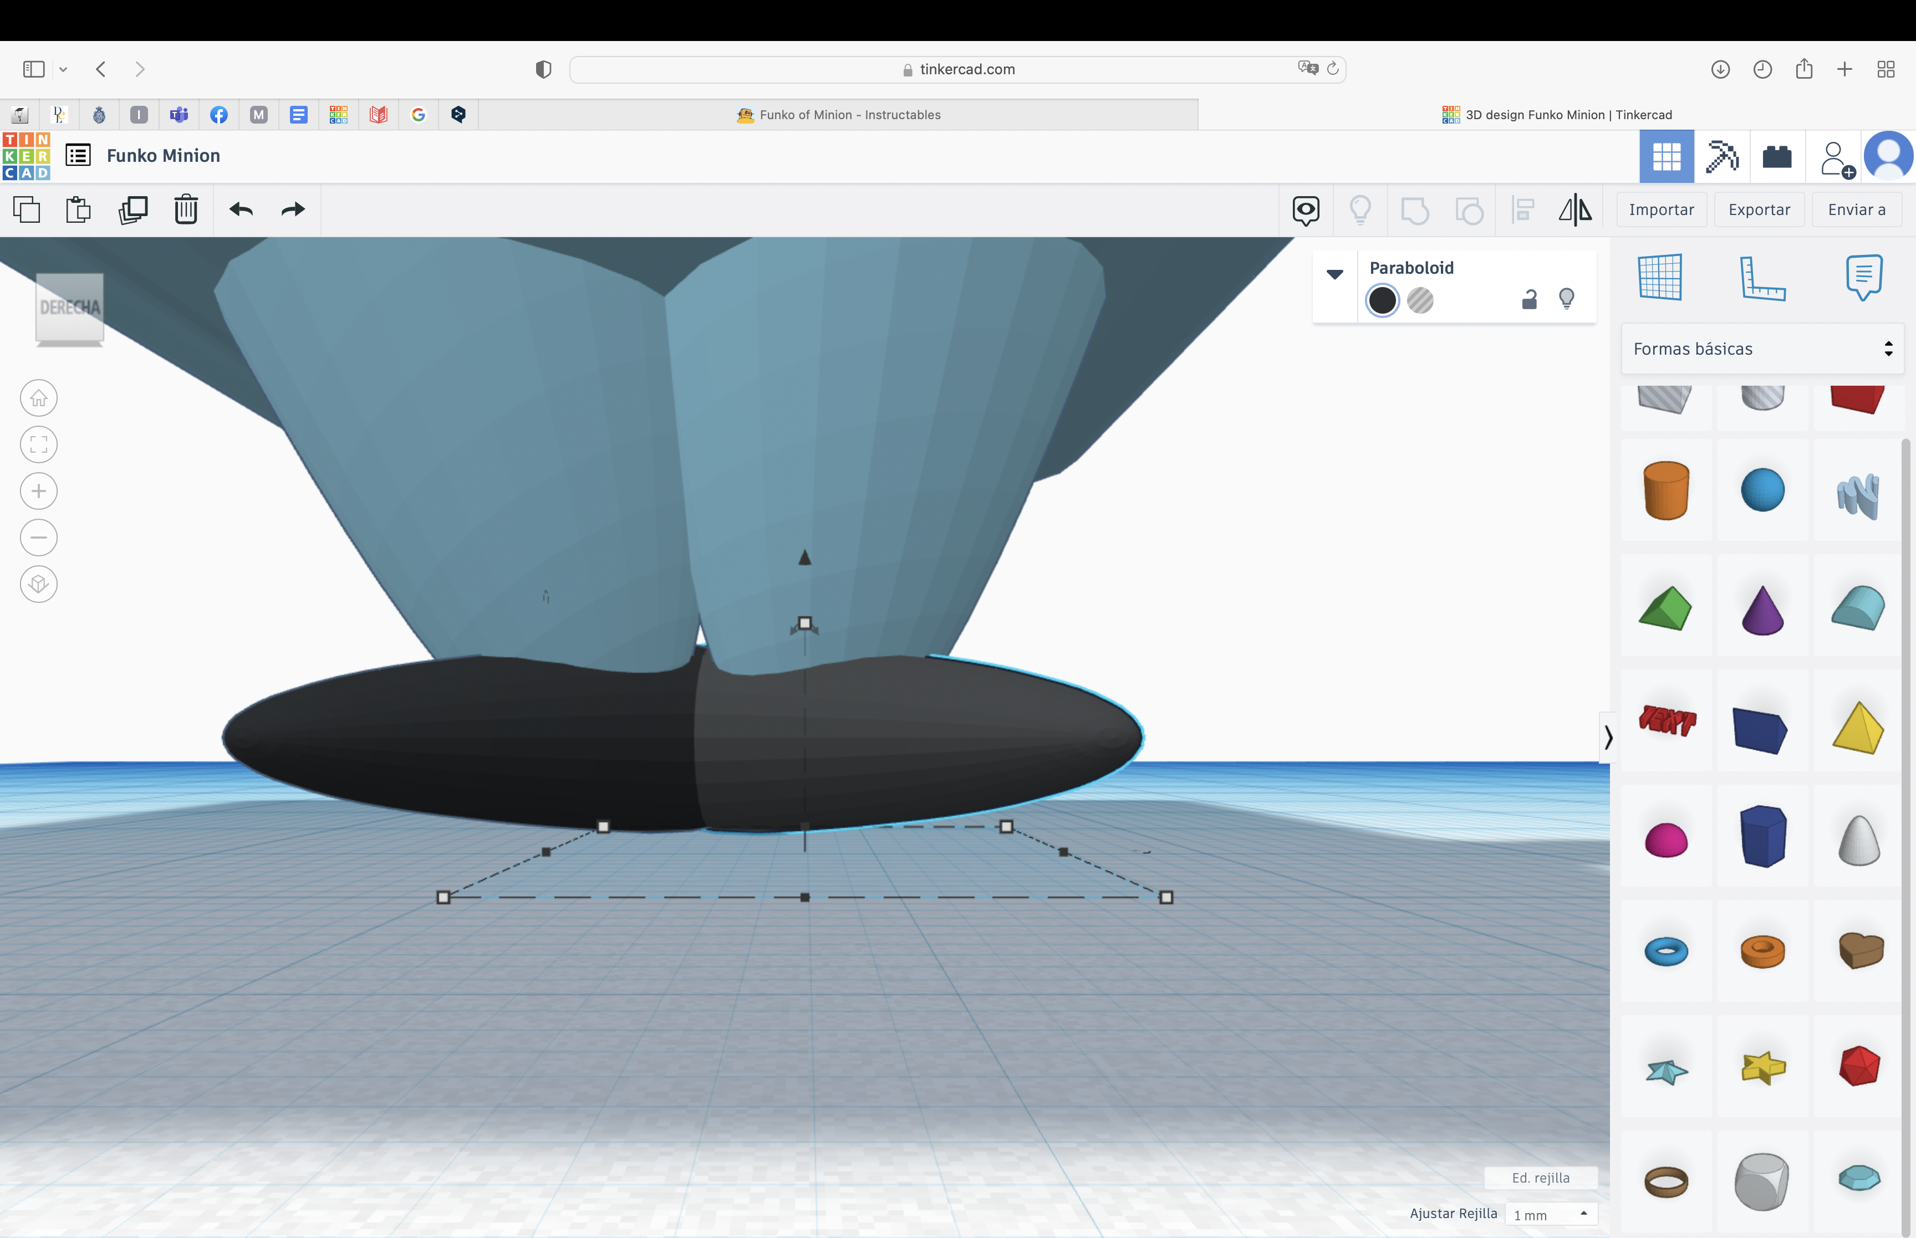Screen dimensions: 1916x1238
Task: Click the Align tool icon
Action: pyautogui.click(x=1523, y=211)
